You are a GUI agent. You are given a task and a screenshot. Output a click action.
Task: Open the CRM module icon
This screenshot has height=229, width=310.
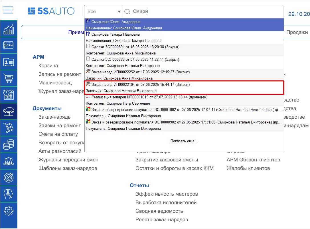click(9, 45)
